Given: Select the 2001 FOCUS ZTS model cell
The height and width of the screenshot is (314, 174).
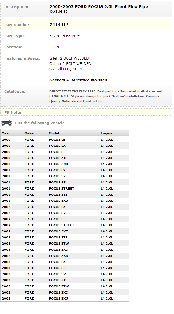Looking at the screenshot, I should 58,195.
